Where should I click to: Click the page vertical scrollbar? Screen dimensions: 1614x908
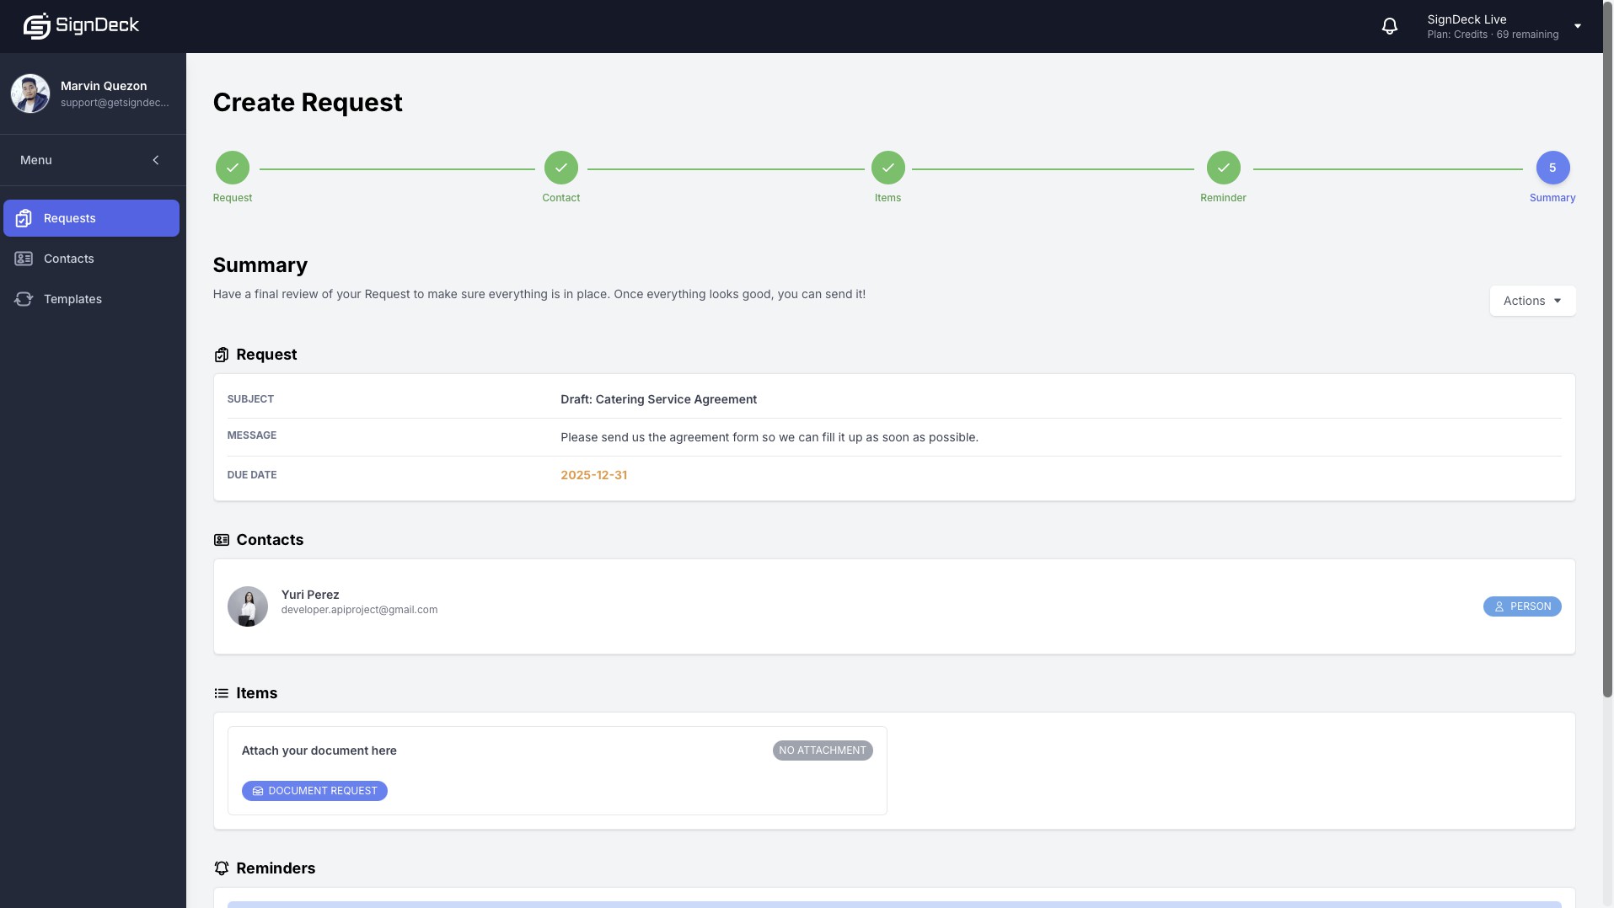pyautogui.click(x=1608, y=350)
